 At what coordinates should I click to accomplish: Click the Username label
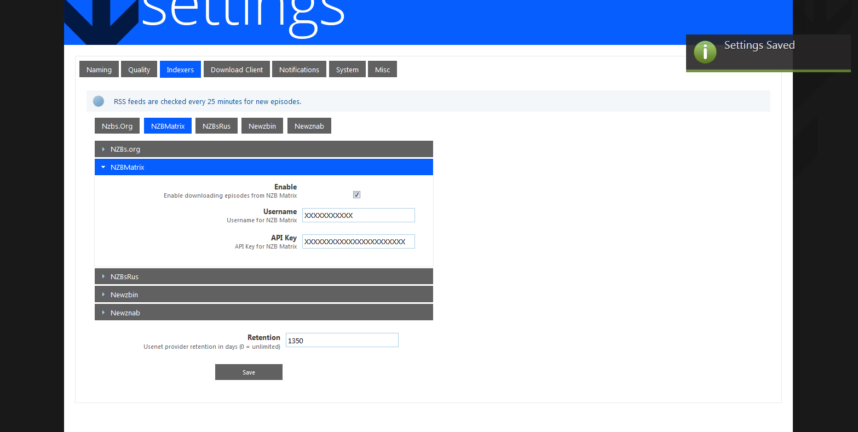click(x=280, y=211)
